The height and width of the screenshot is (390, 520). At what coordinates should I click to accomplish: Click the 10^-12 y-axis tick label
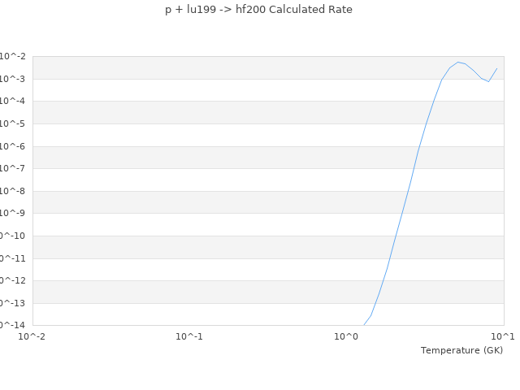click(x=11, y=280)
